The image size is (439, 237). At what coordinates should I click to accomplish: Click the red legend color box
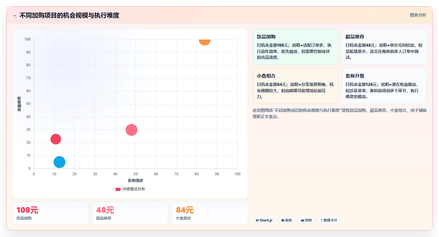tap(118, 189)
